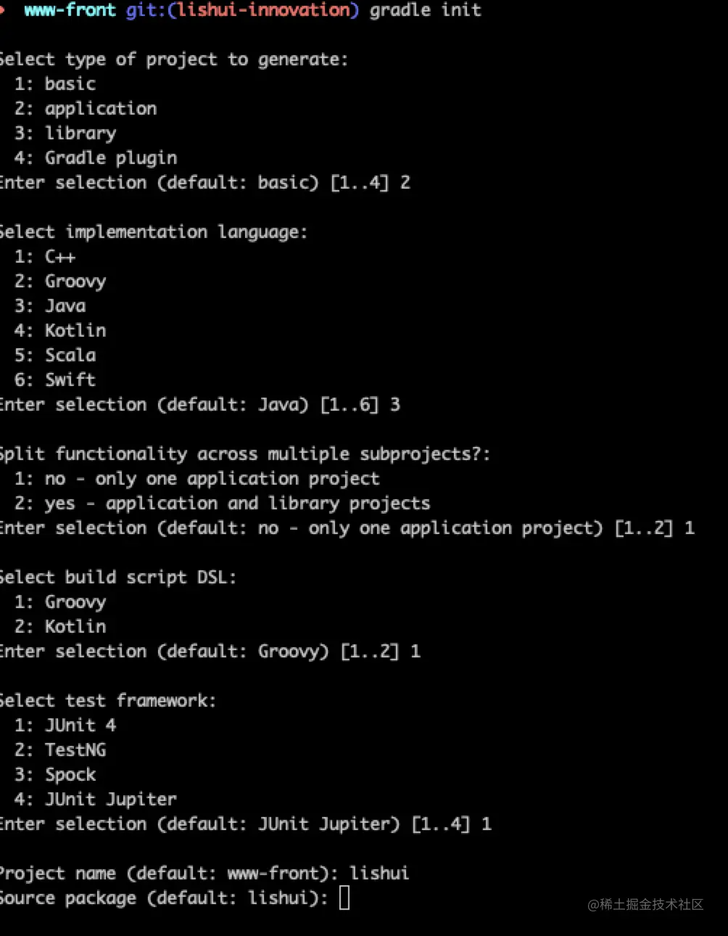Click the "lishui-innovation" git branch name
Image resolution: width=728 pixels, height=936 pixels.
[x=264, y=11]
